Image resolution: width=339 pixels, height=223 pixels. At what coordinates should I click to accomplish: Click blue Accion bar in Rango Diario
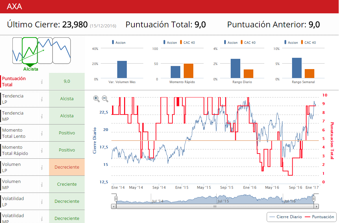tap(235, 68)
